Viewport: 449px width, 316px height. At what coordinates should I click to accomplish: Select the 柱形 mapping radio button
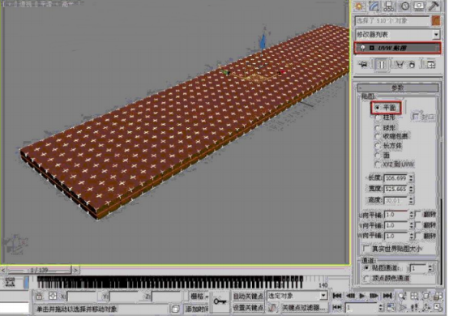(x=378, y=117)
